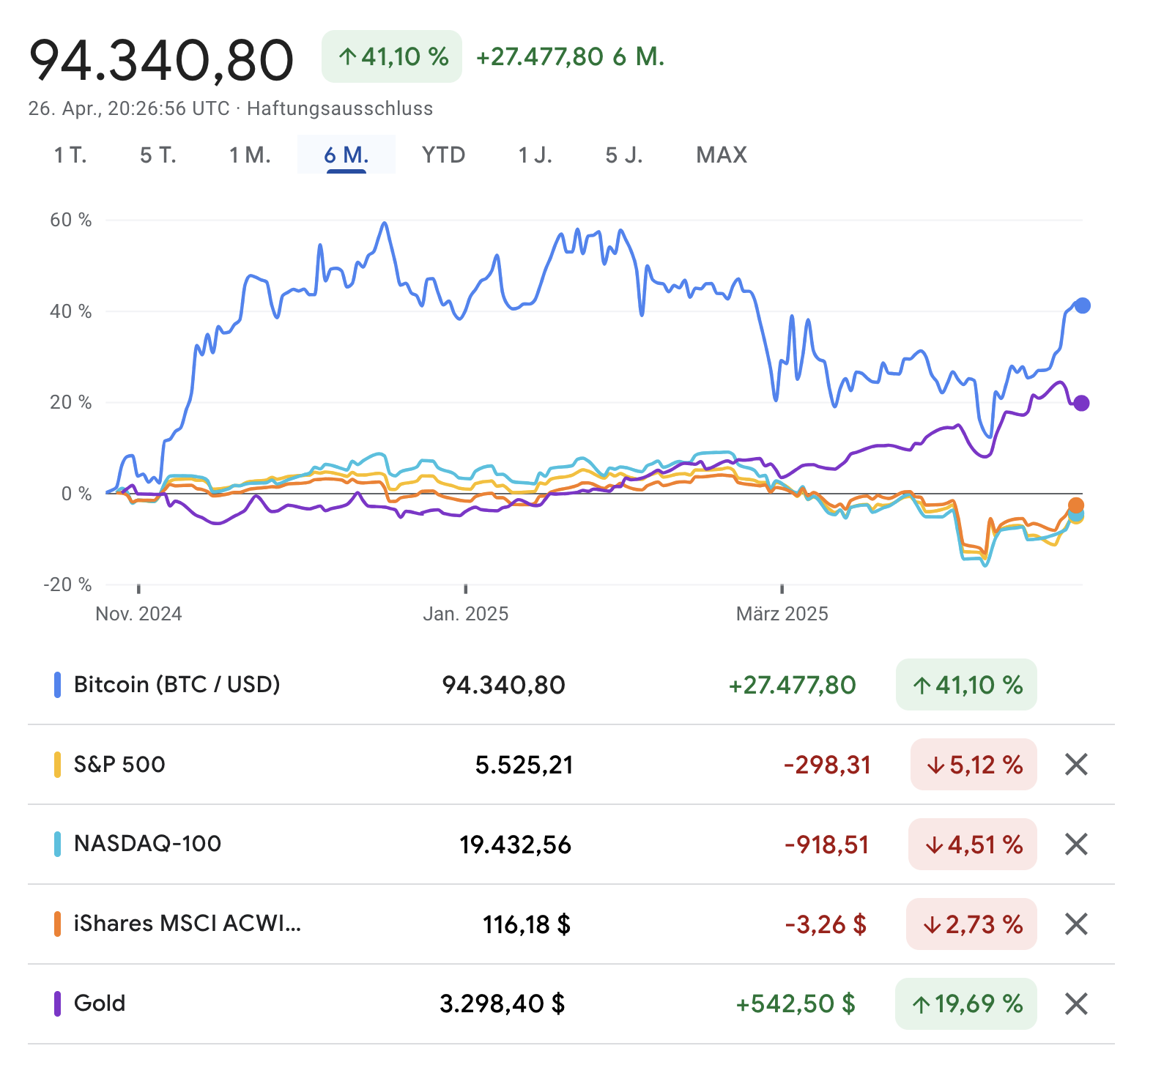Screen dimensions: 1153x1065
Task: Show the MAX time range
Action: coord(722,155)
